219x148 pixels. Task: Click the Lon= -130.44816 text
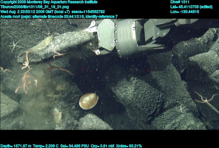185,12
